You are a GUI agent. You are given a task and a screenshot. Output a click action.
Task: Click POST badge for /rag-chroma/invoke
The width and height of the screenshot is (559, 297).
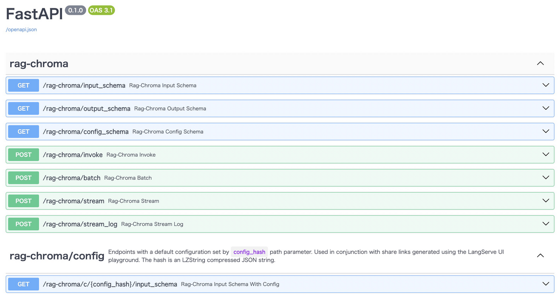tap(24, 155)
